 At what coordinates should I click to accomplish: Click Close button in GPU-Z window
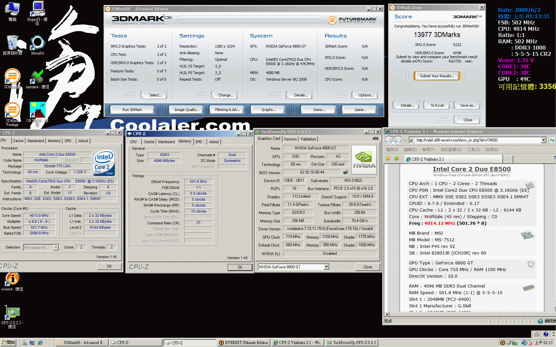[368, 267]
